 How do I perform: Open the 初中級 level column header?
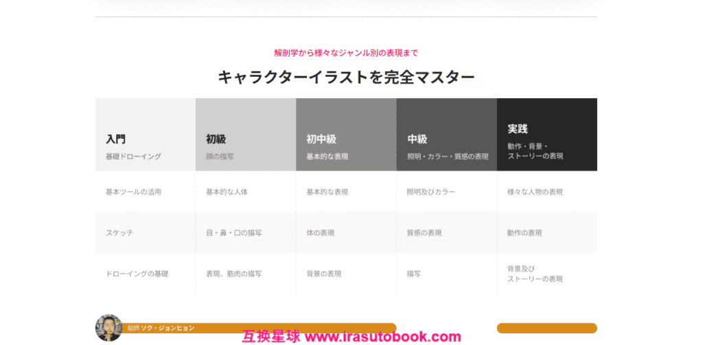346,135
